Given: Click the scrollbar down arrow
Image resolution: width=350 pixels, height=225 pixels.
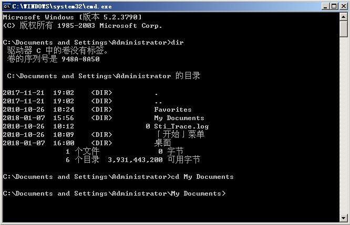Looking at the screenshot, I should pyautogui.click(x=343, y=218).
